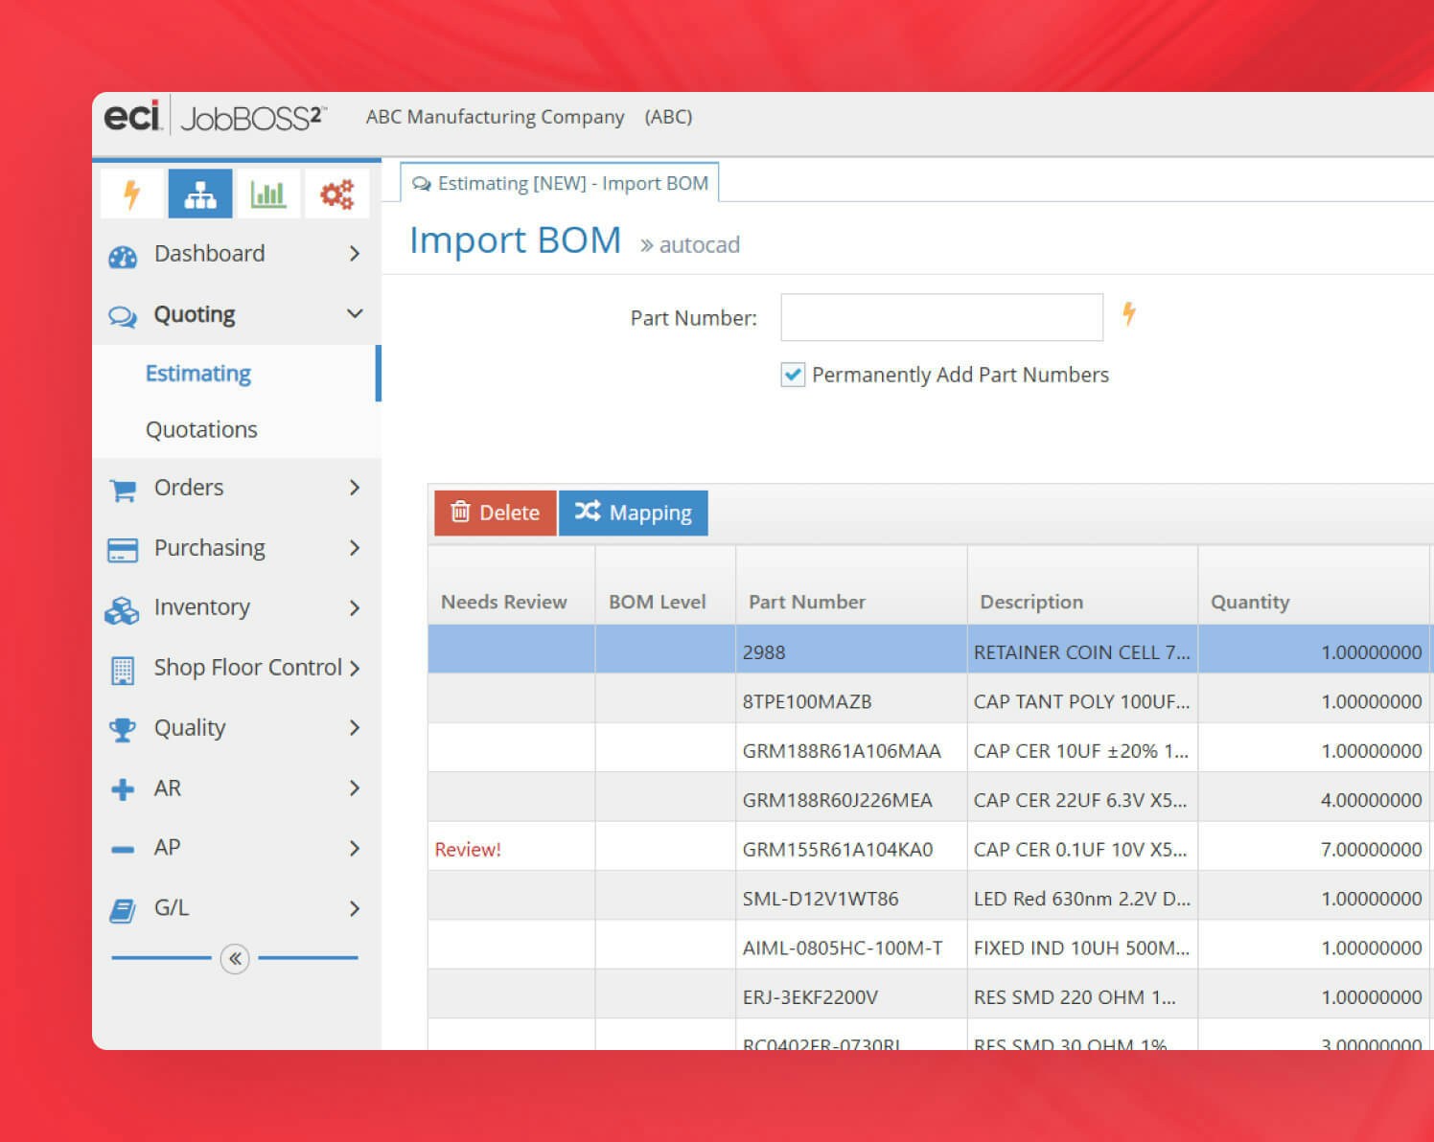Open Estimating under Quoting
The height and width of the screenshot is (1142, 1434).
point(198,374)
